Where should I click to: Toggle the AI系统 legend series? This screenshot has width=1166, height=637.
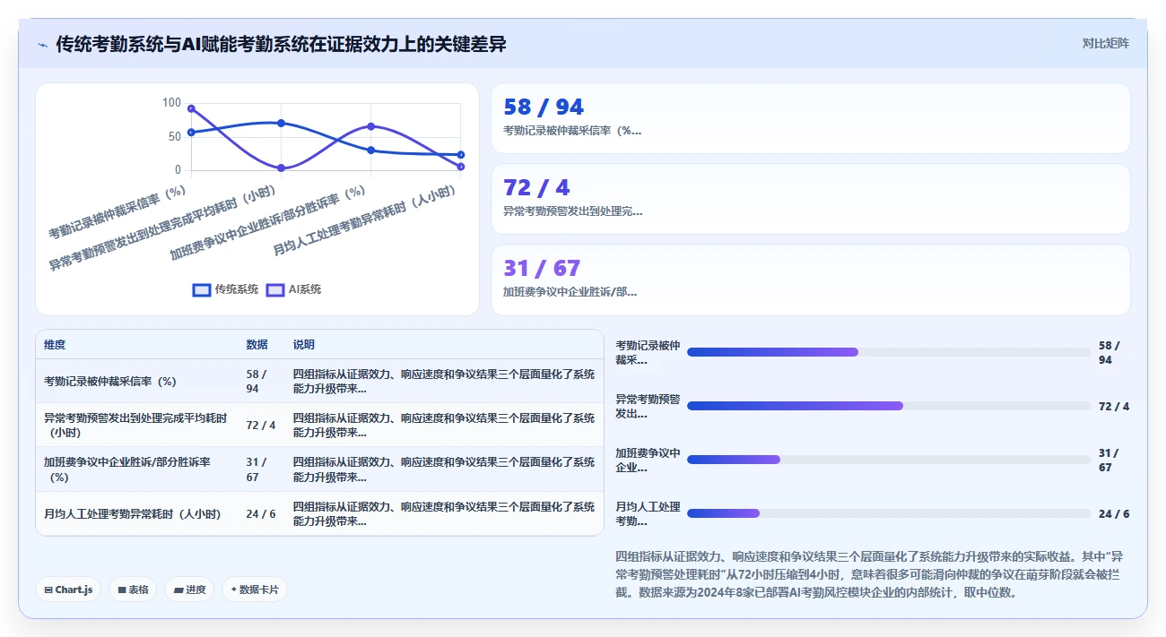pyautogui.click(x=294, y=289)
